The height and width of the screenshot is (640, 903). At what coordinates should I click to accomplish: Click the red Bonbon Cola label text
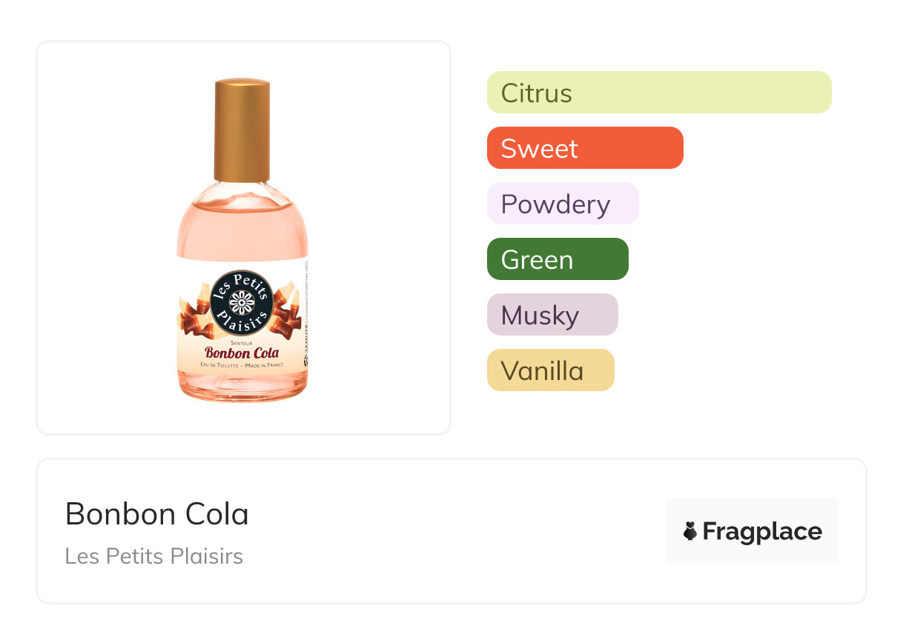pos(242,353)
